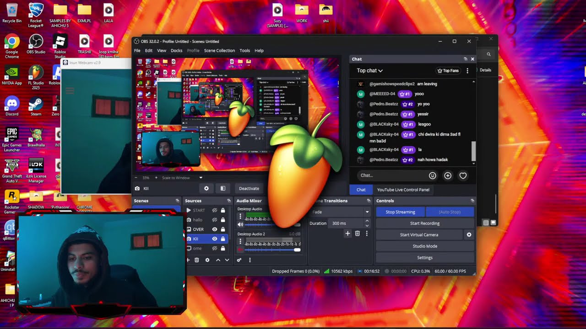Open the Edit menu
586x329 pixels.
149,51
